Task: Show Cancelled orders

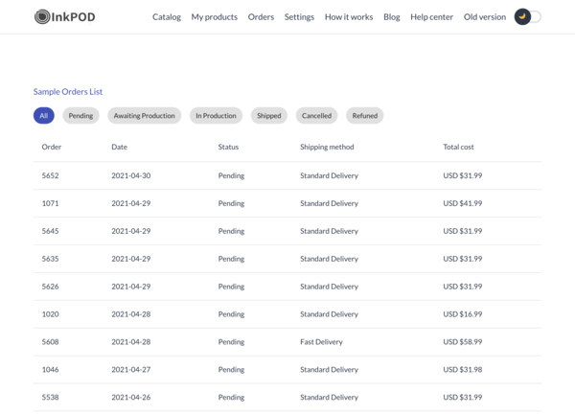Action: (316, 115)
